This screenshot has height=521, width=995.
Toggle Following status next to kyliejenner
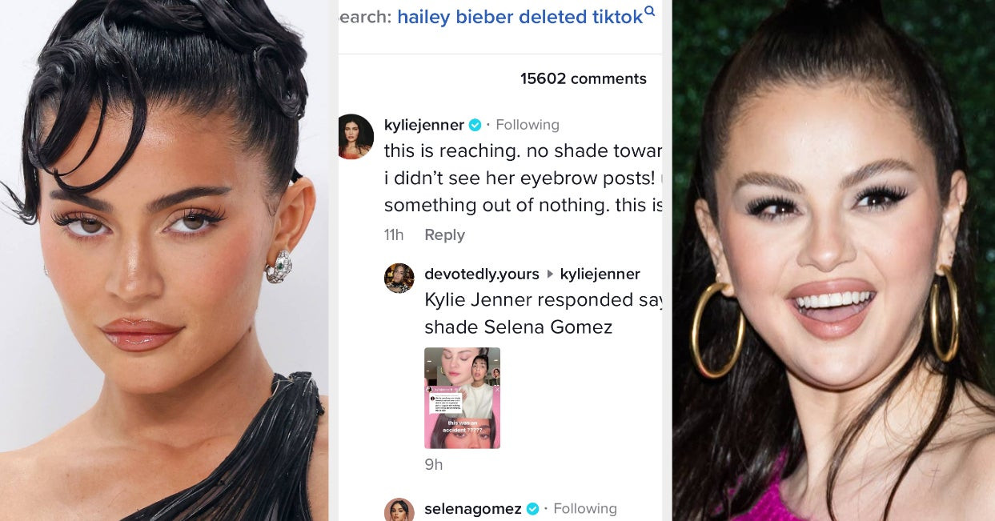pos(527,125)
